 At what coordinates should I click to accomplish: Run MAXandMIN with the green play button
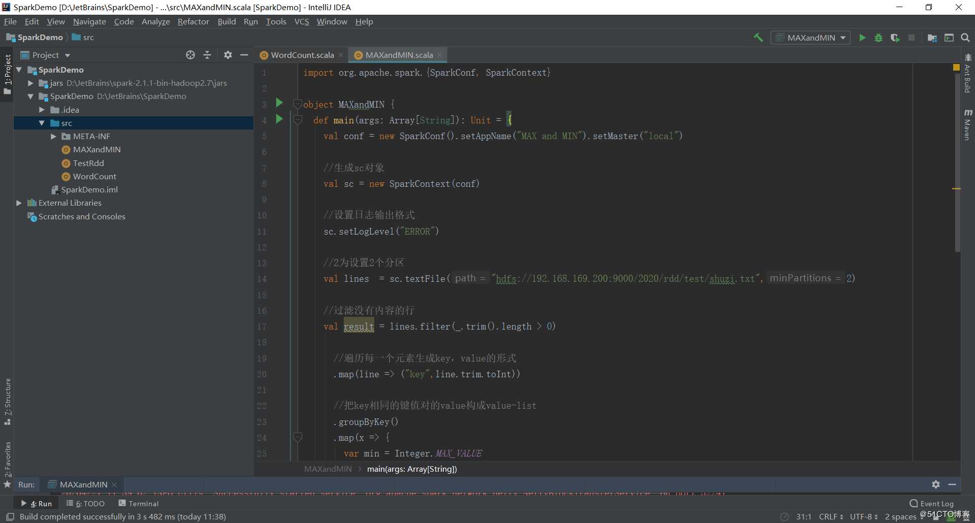(x=862, y=38)
